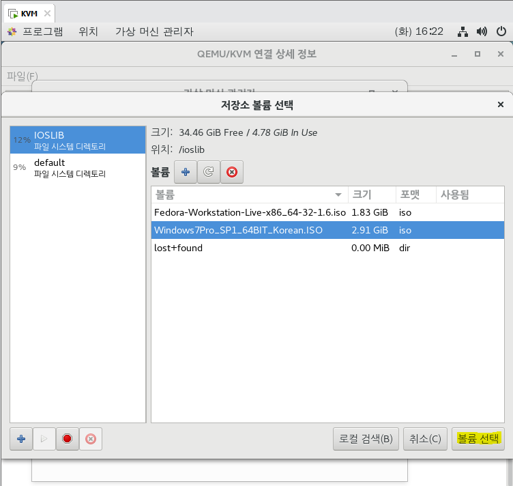Click the 볼륨 선택 button

(478, 438)
